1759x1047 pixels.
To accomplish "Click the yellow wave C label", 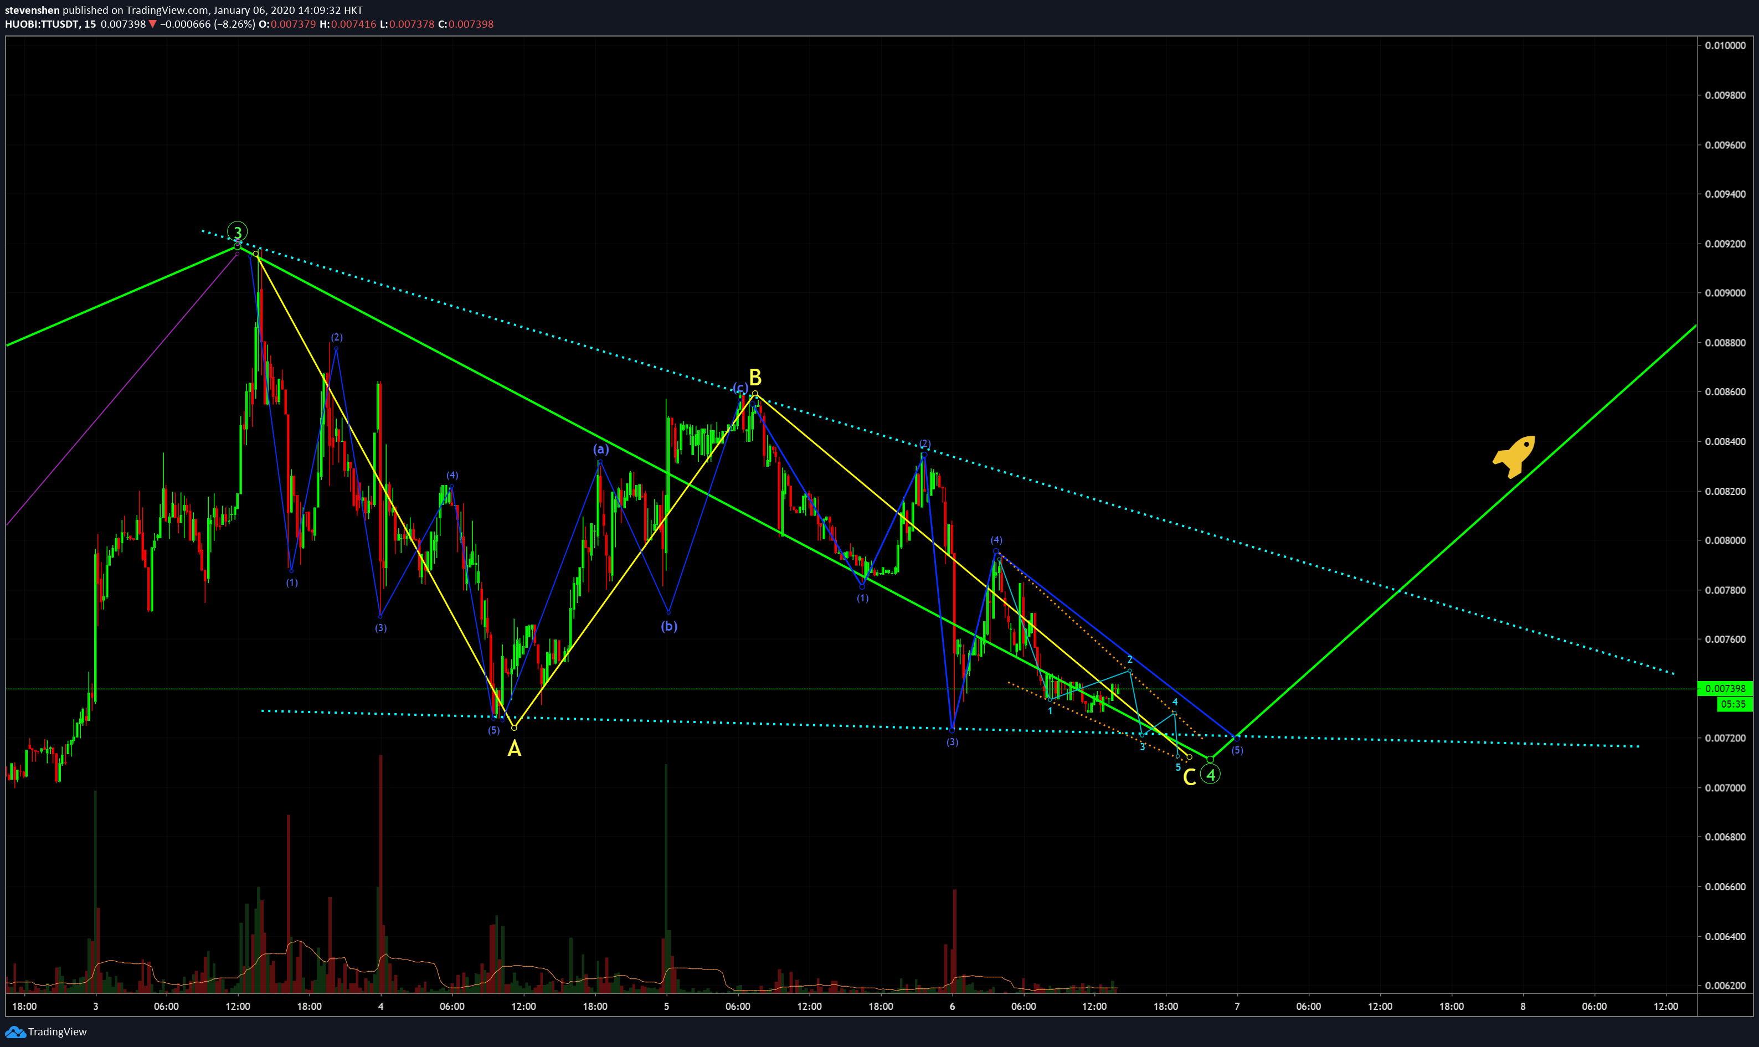I will 1189,777.
